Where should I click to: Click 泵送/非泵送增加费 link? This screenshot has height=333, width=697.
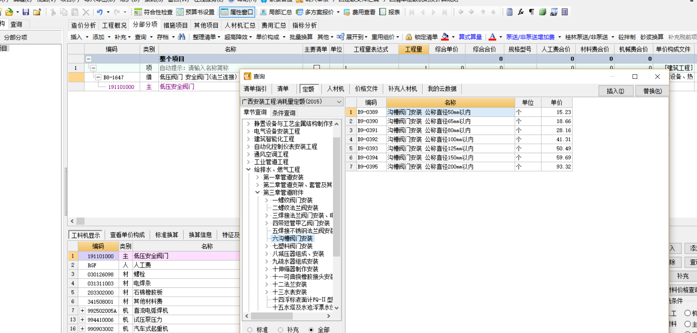[530, 37]
